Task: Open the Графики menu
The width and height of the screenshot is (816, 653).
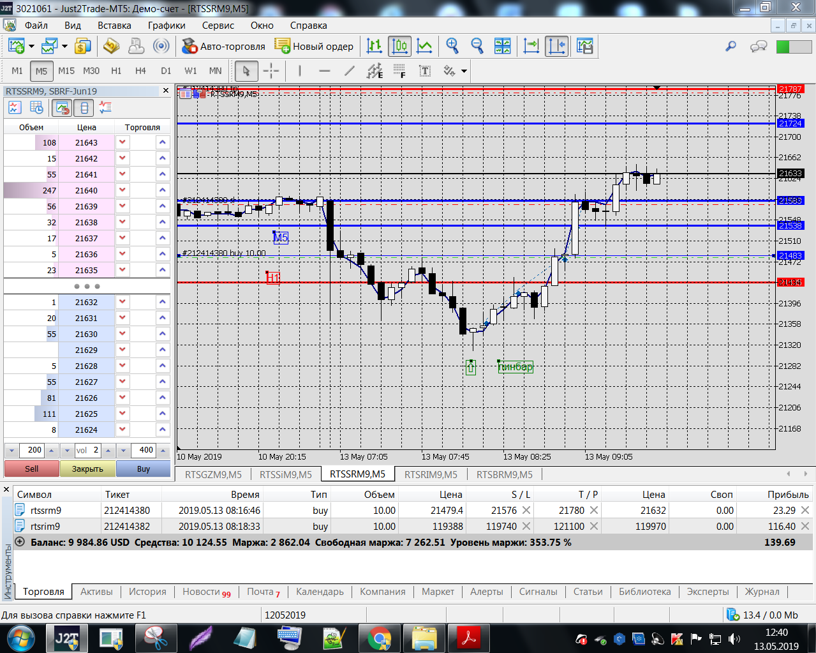Action: coord(167,26)
